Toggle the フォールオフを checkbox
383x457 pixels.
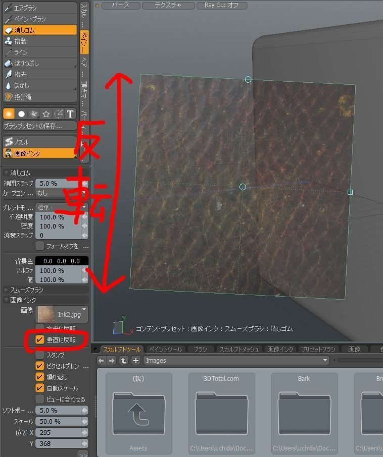(x=40, y=246)
